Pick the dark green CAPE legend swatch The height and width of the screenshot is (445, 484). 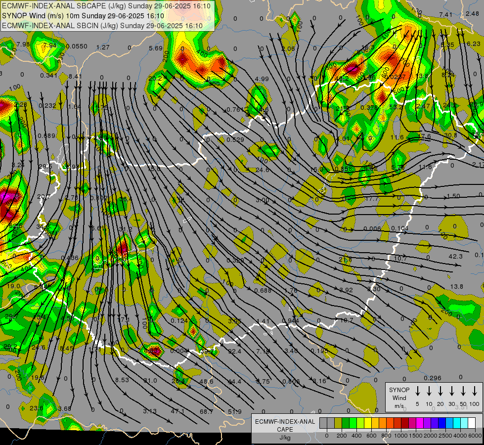pos(346,423)
